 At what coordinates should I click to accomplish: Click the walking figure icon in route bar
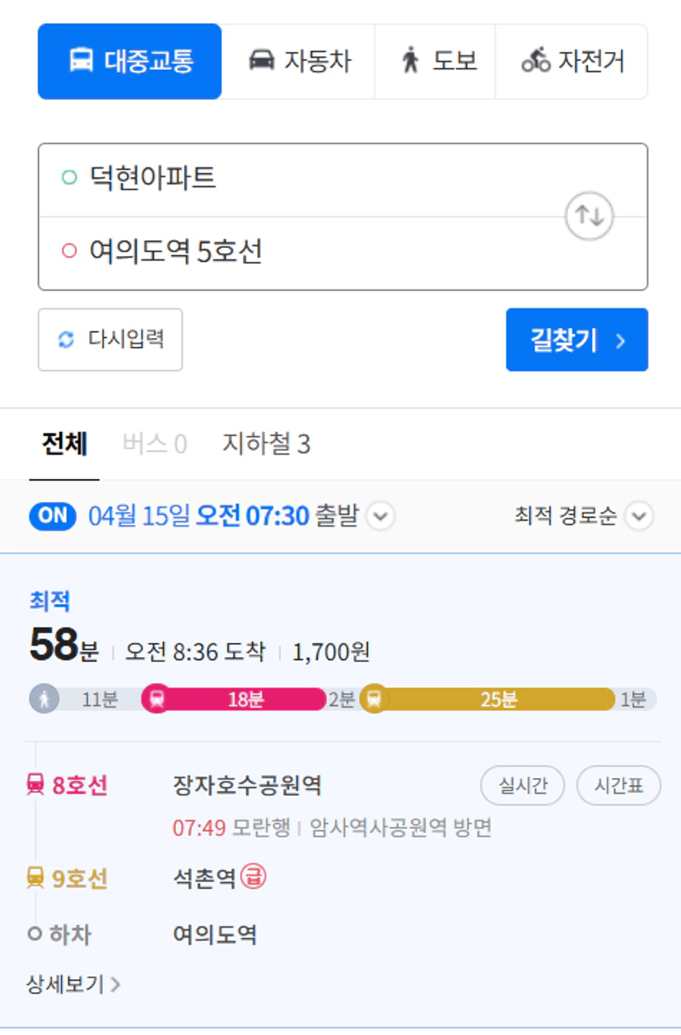click(44, 699)
